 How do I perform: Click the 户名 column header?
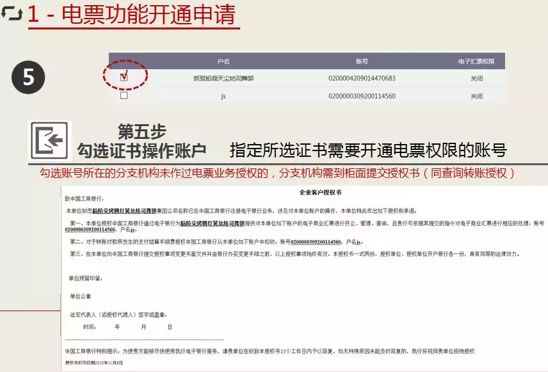pos(223,61)
